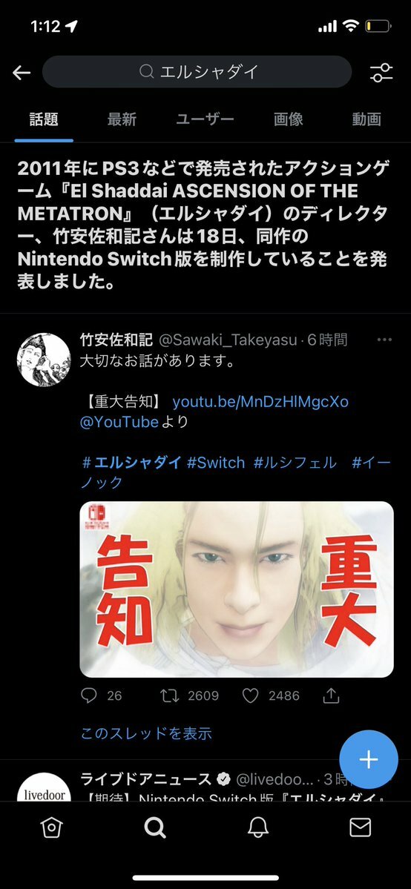411x889 pixels.
Task: Open the home tab in bottom bar
Action: tap(51, 827)
